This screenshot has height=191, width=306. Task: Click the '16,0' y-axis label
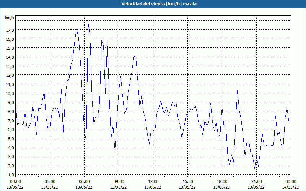(10, 39)
